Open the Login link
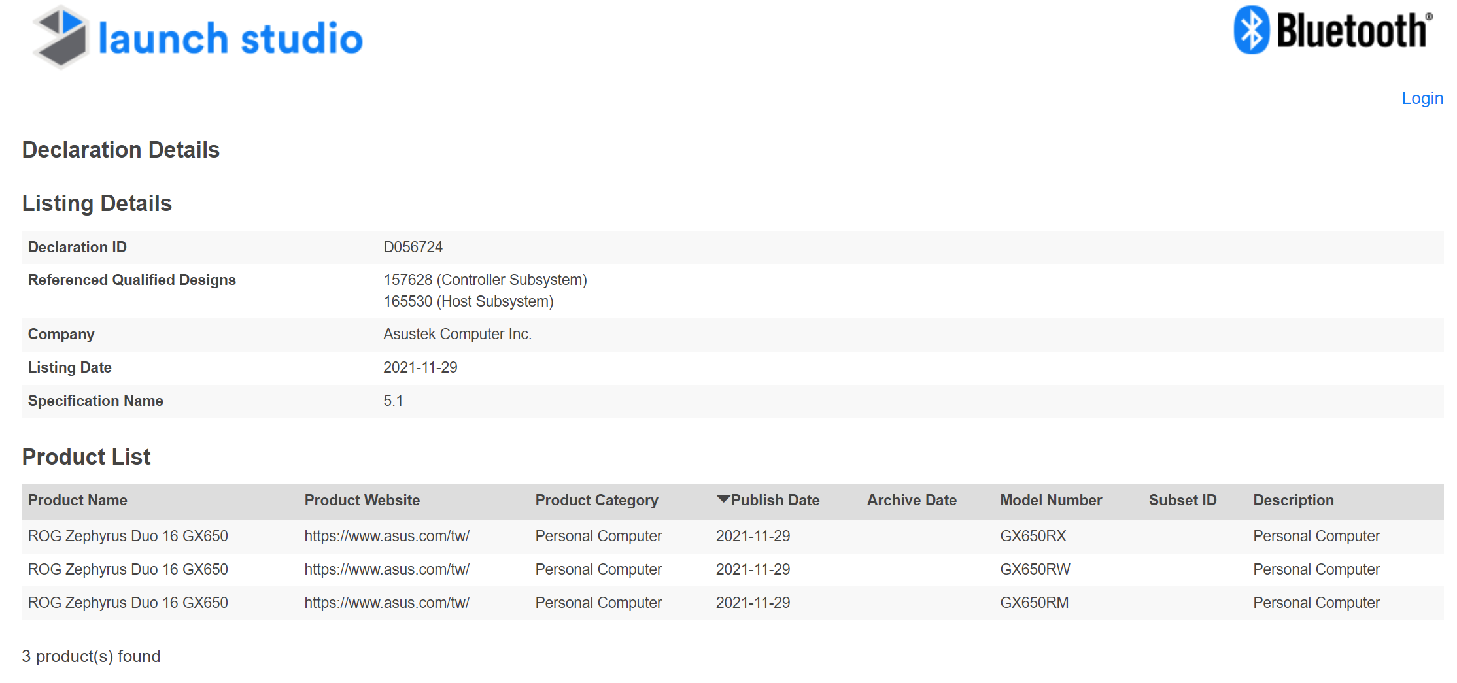The height and width of the screenshot is (683, 1457). coord(1422,98)
